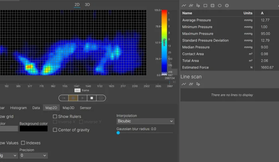
Task: Click the black Background color swatch
Action: click(x=33, y=129)
